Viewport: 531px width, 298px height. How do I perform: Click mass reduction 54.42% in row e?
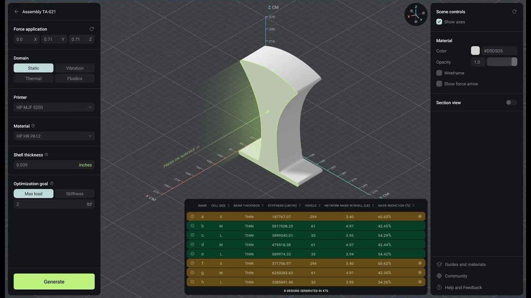(x=385, y=254)
